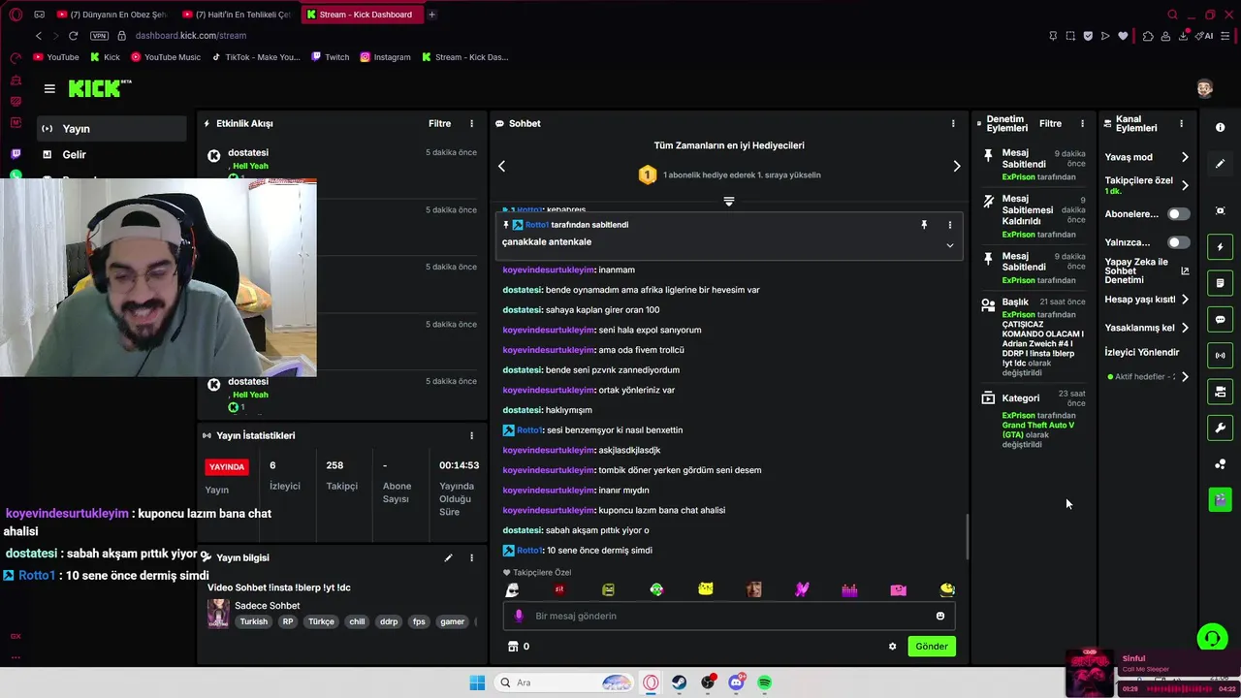Expand Aktif hedefler row
The width and height of the screenshot is (1241, 698).
[x=1185, y=377]
